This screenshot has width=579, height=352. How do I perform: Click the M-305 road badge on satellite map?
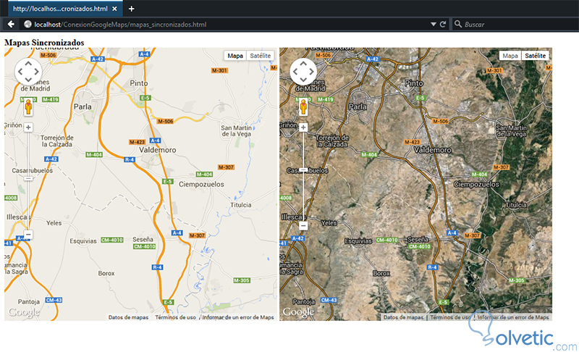point(517,281)
